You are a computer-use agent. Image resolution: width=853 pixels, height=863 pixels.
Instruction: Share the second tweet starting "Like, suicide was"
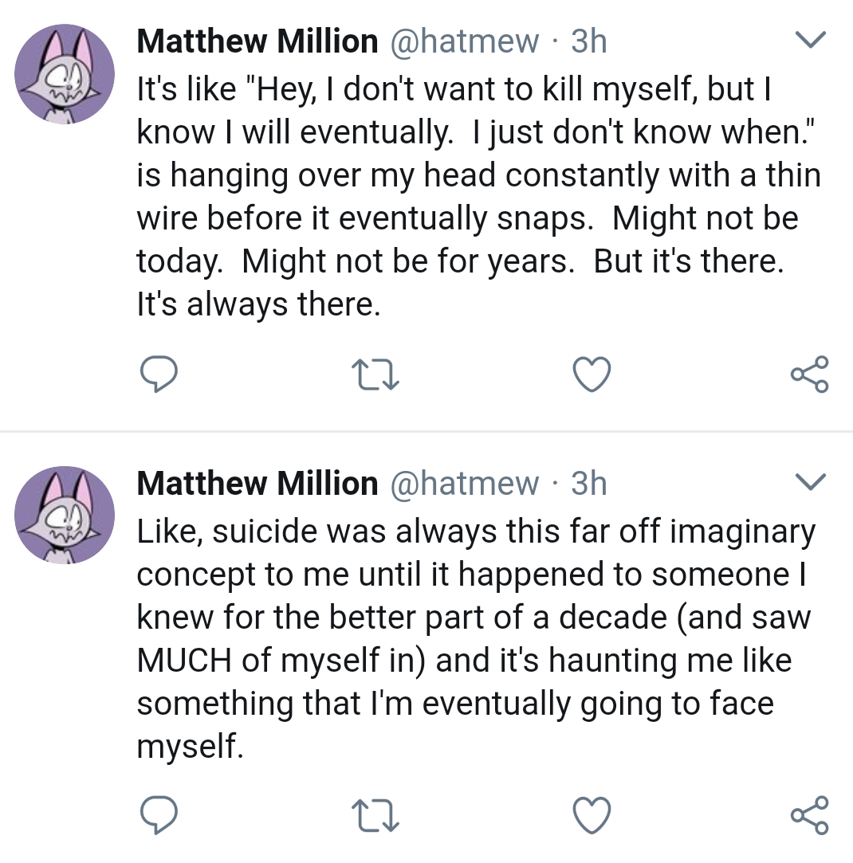pyautogui.click(x=810, y=815)
